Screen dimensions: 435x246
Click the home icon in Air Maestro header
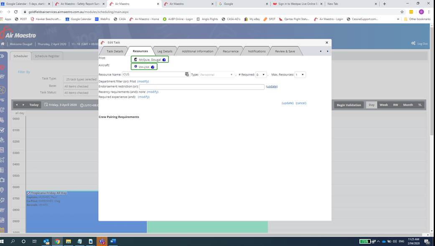tap(3, 44)
